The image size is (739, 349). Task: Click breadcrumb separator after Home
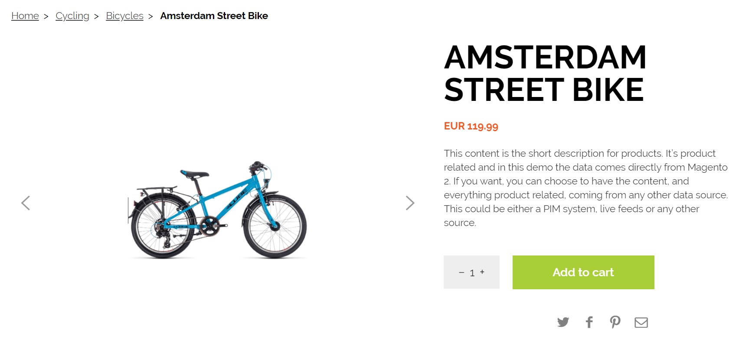(x=46, y=16)
